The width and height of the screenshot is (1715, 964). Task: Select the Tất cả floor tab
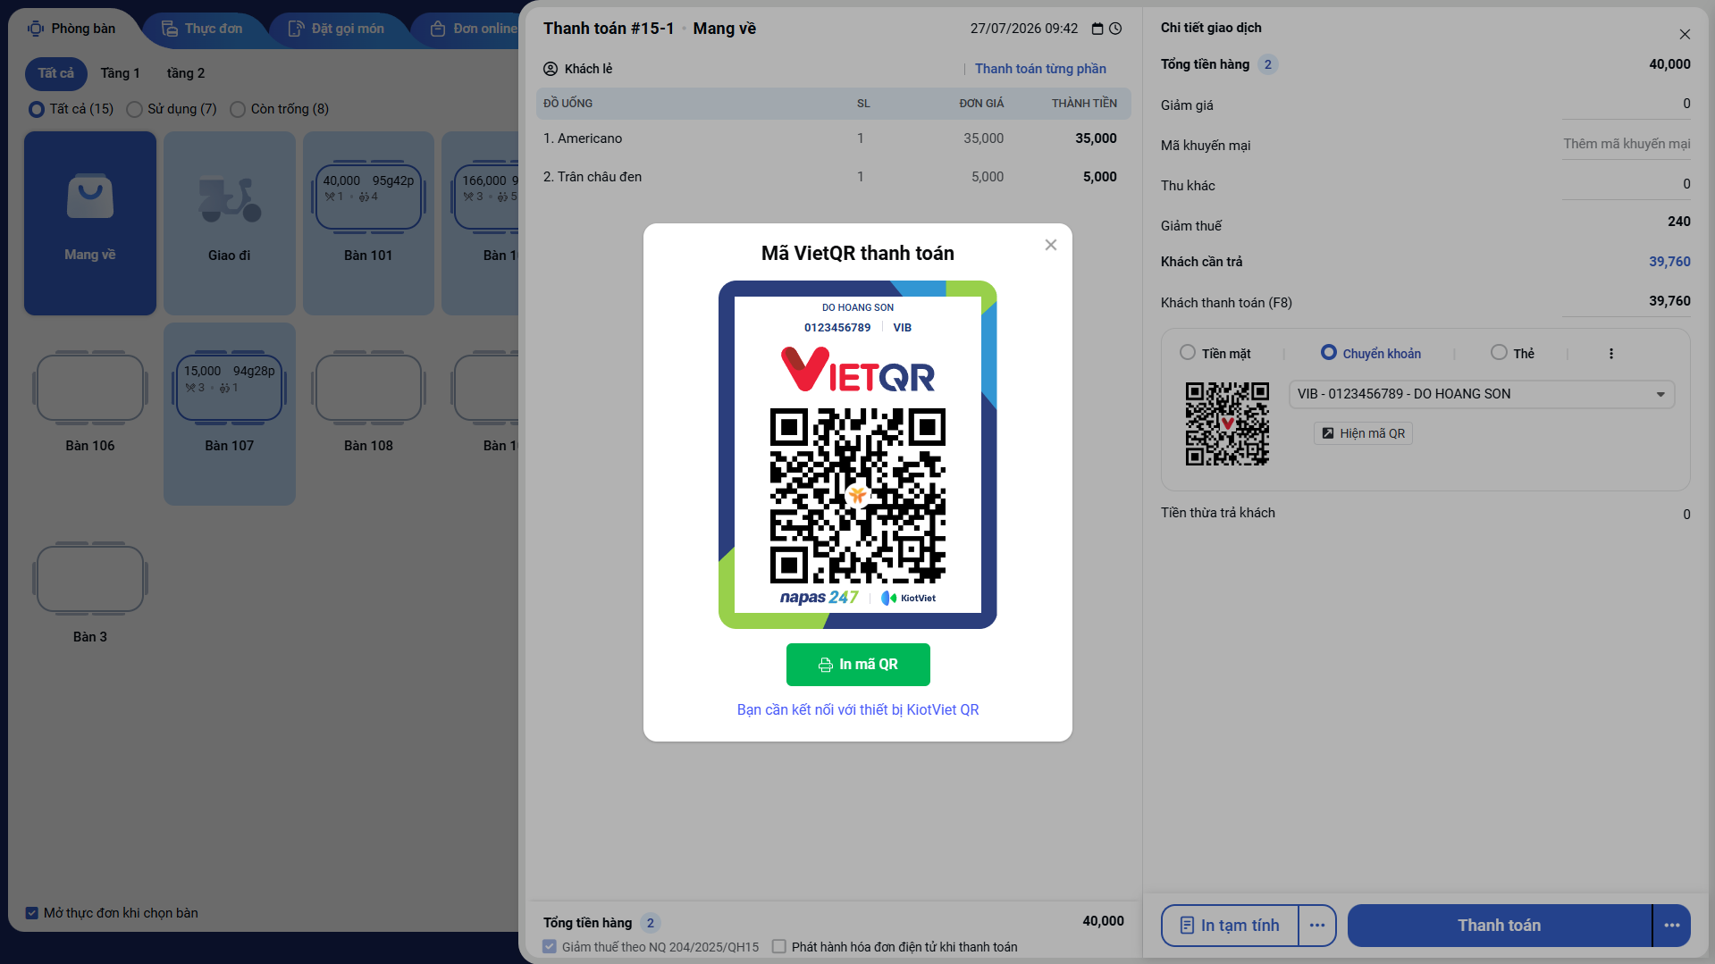(x=56, y=73)
